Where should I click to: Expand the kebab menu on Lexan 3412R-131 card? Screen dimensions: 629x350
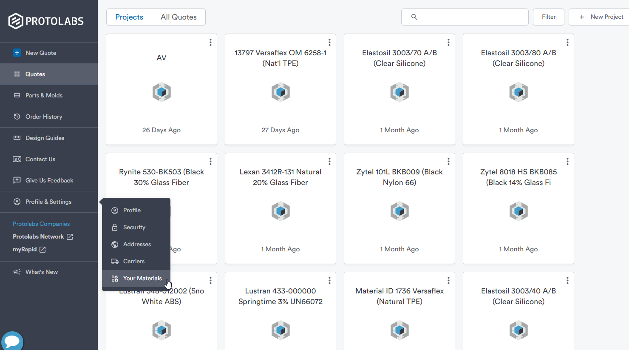329,162
